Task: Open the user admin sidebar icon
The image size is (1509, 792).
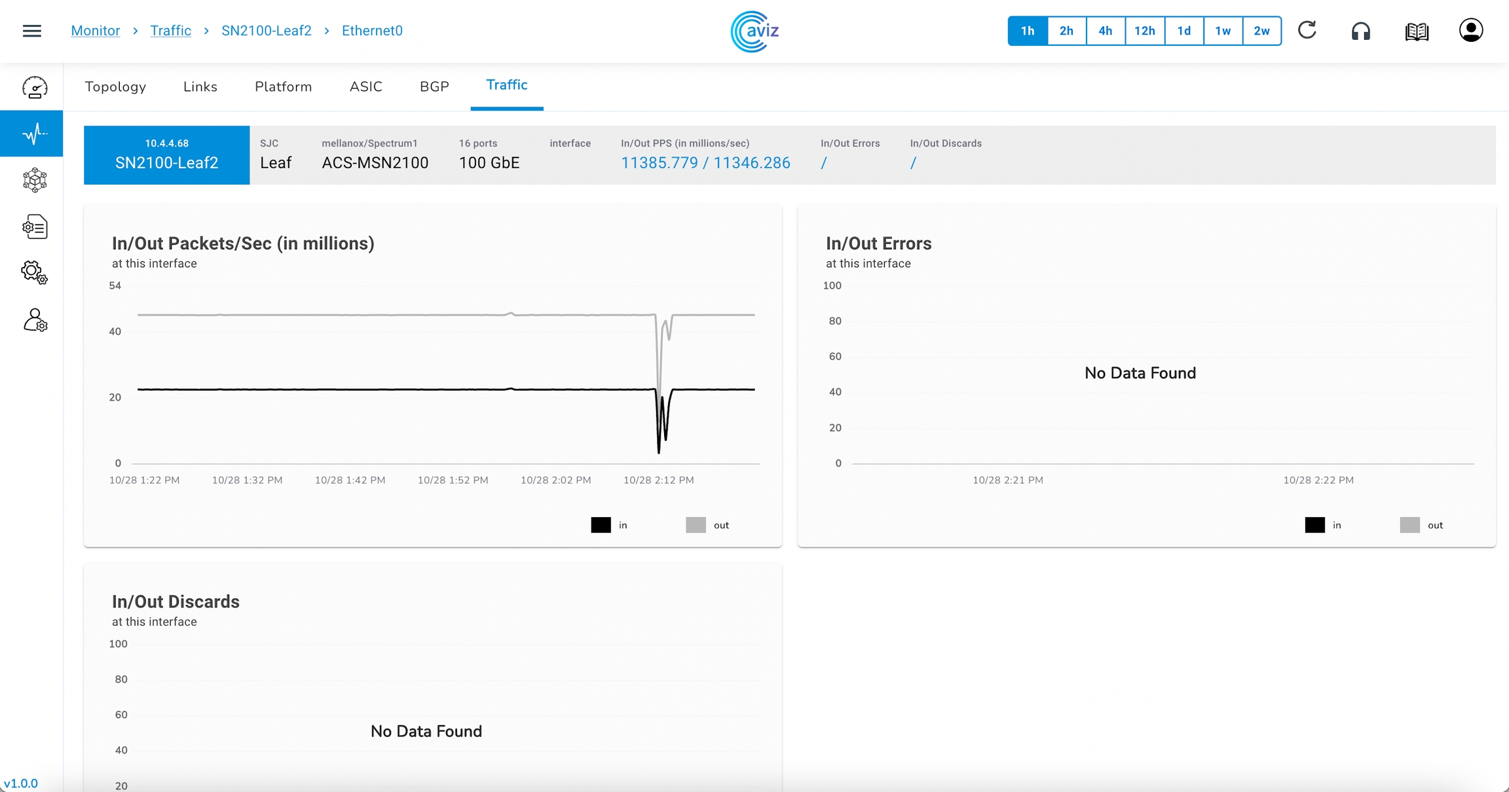Action: coord(35,320)
